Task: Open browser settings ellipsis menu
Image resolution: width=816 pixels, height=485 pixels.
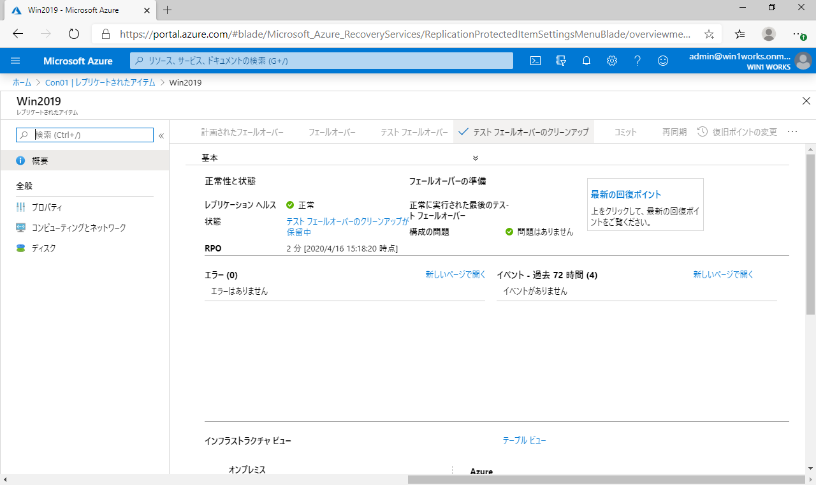Action: point(799,34)
